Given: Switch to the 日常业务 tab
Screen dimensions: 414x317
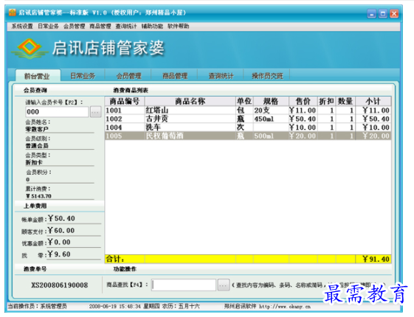Looking at the screenshot, I should (x=83, y=76).
